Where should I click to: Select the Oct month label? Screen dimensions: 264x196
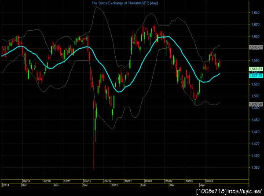click(24, 185)
